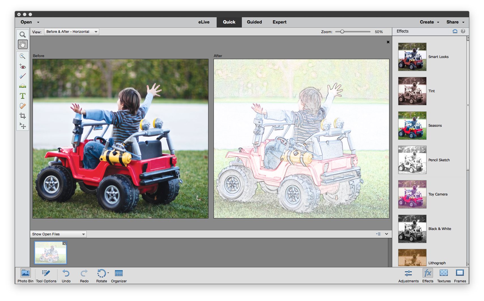
Task: Show the Effects panel
Action: [428, 276]
